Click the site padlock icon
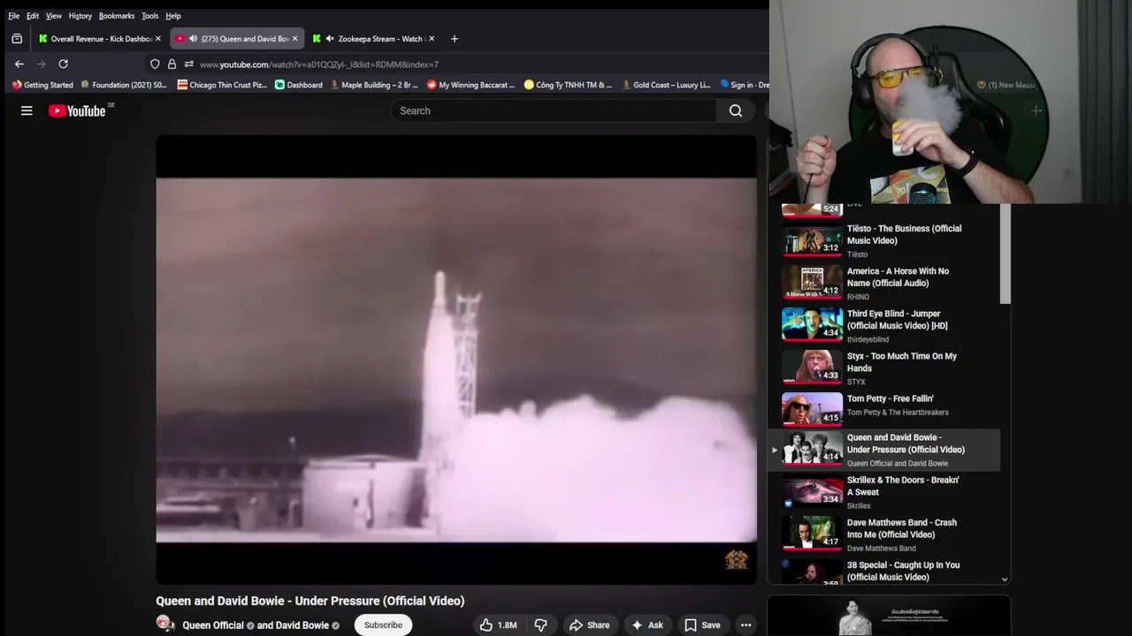The height and width of the screenshot is (636, 1132). (x=172, y=64)
